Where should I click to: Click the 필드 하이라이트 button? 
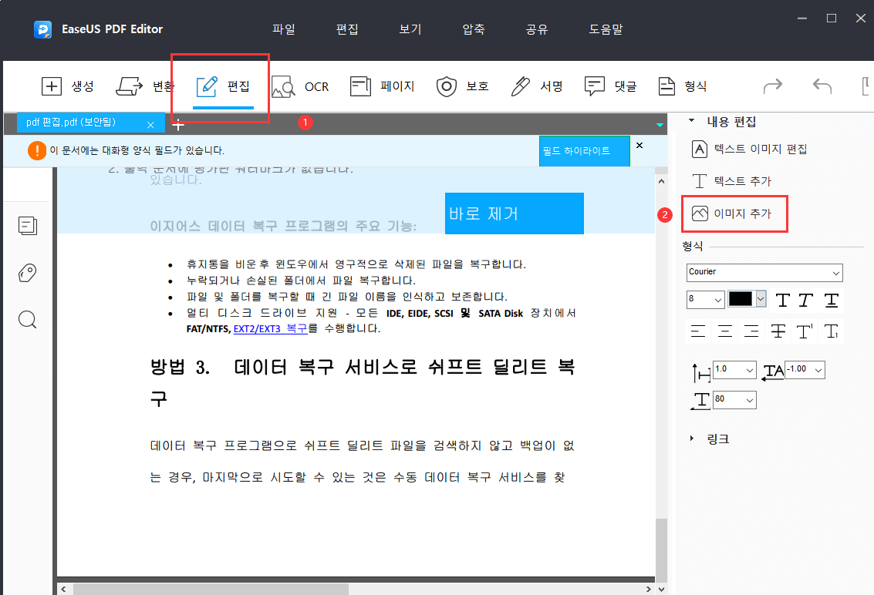pos(584,150)
